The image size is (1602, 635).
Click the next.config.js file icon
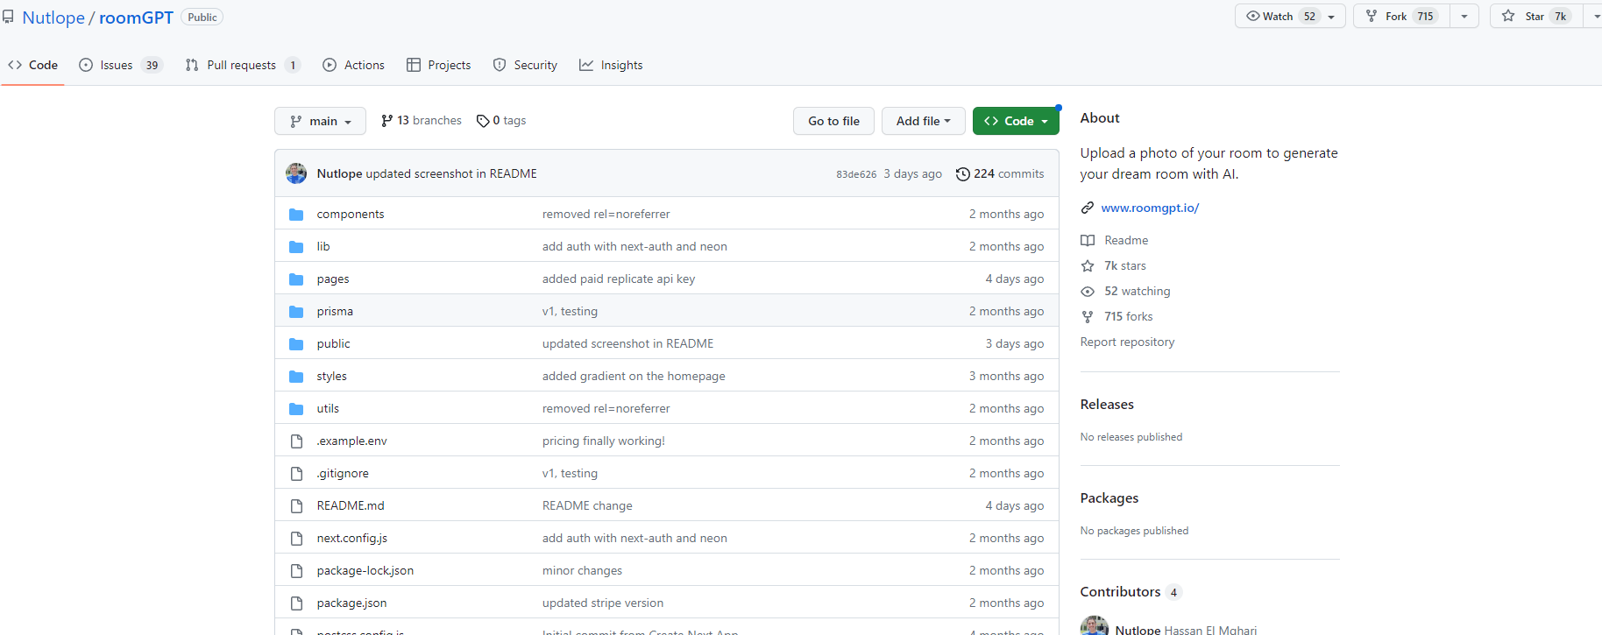click(x=296, y=539)
